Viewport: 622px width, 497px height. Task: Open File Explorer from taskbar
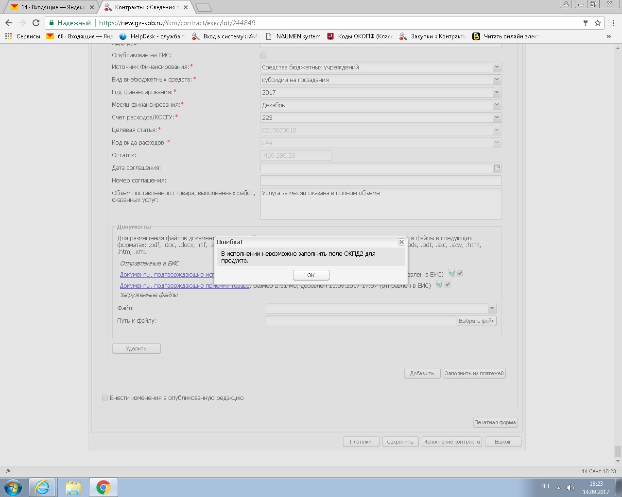[73, 487]
